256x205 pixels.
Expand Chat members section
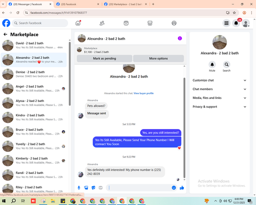coord(220,89)
